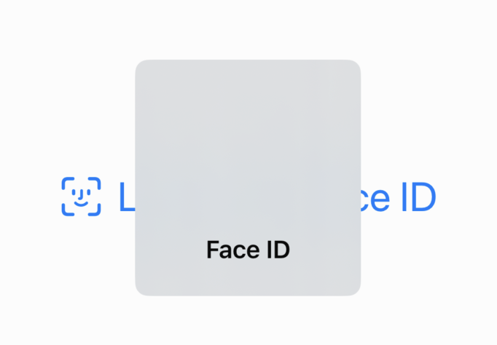Screen dimensions: 497x345
Task: Click the blank white area left of the face icon
Action: tap(29, 196)
